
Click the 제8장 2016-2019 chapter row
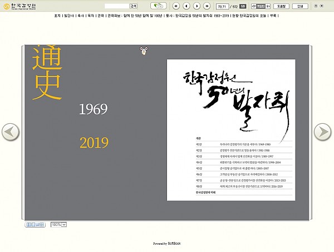pos(244,187)
